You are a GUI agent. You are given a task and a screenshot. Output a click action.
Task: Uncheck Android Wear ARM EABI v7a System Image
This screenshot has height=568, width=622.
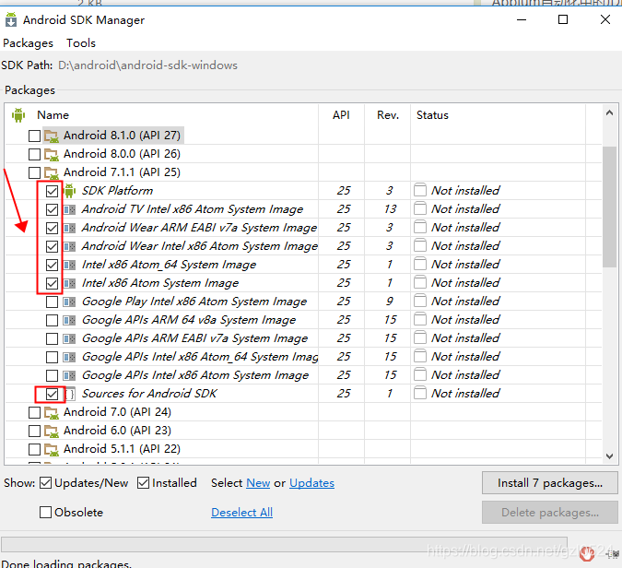(52, 229)
